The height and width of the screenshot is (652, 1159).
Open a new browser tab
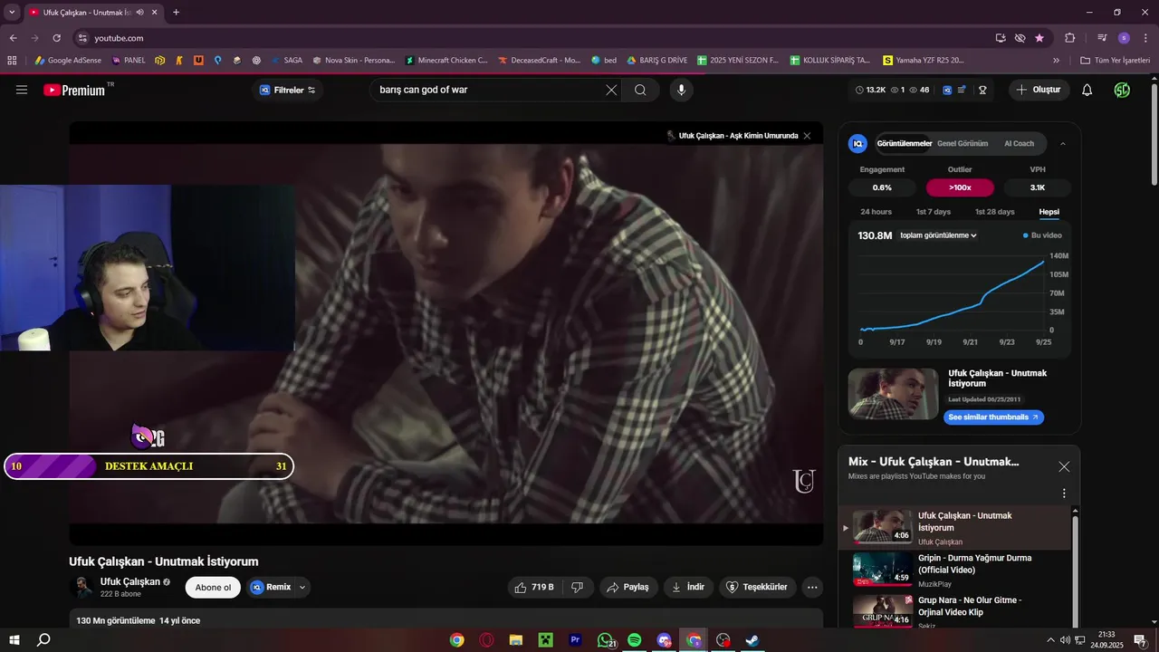[176, 13]
